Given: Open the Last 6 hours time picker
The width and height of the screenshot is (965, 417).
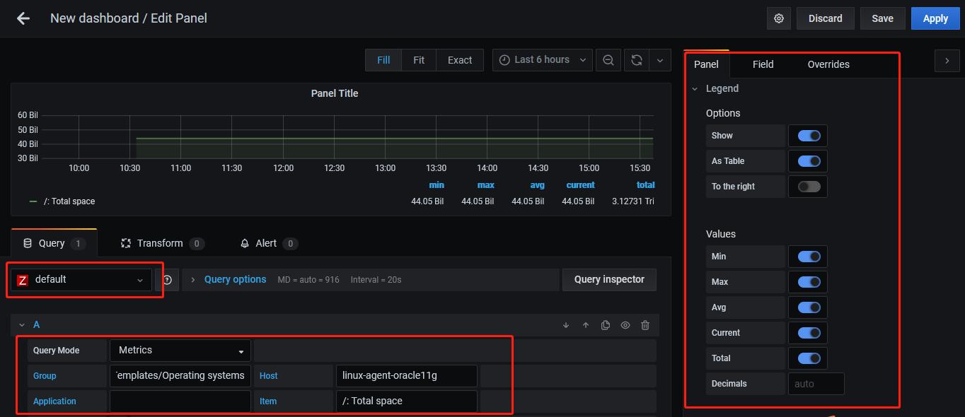Looking at the screenshot, I should [x=543, y=60].
